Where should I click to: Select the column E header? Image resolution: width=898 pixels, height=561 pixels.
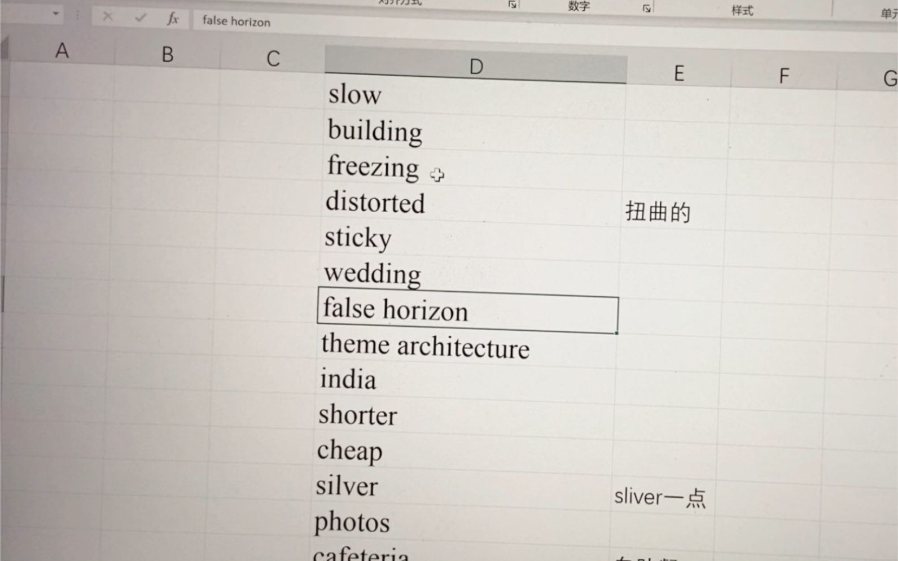679,73
